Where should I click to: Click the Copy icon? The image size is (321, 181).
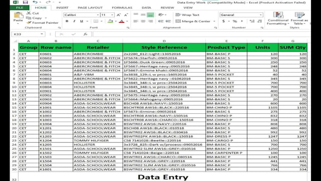coord(29,18)
